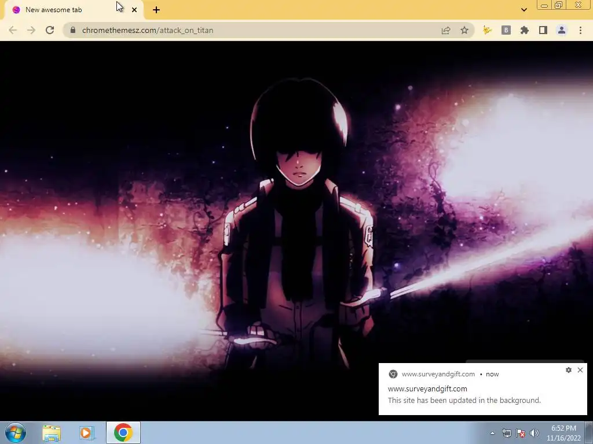Open notification settings via gear icon
The image size is (593, 444).
pos(569,370)
